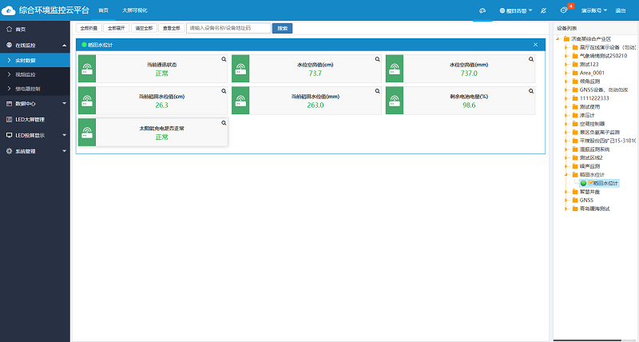
Task: Toggle checkbox for 稻田水位计 device in tree
Action: tap(589, 183)
